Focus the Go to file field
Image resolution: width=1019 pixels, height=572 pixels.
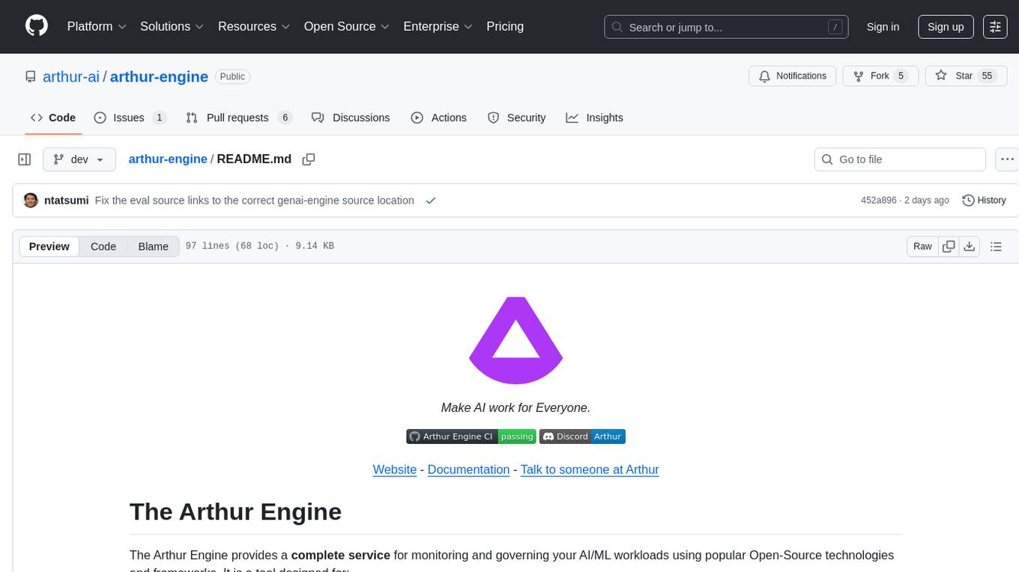(x=900, y=159)
